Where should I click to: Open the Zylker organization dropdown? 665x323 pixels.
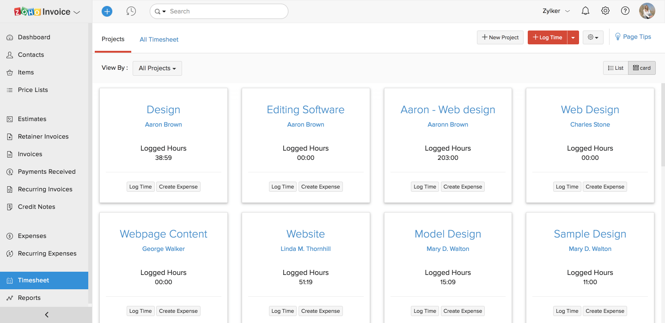pyautogui.click(x=556, y=11)
